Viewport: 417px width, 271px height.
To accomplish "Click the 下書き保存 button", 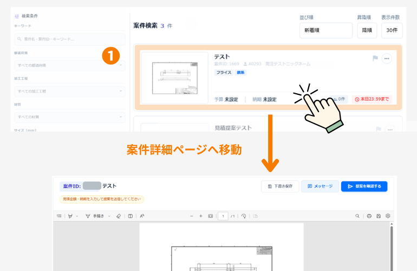I will (280, 186).
